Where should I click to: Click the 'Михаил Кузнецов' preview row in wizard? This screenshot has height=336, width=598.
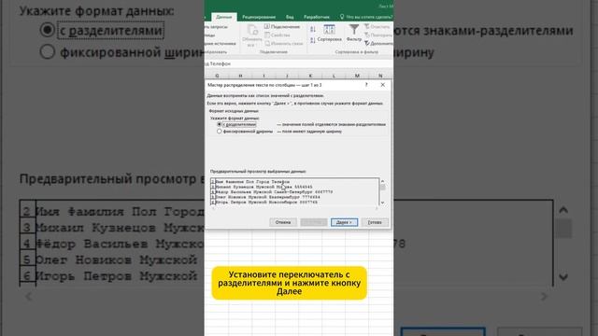[x=263, y=187]
